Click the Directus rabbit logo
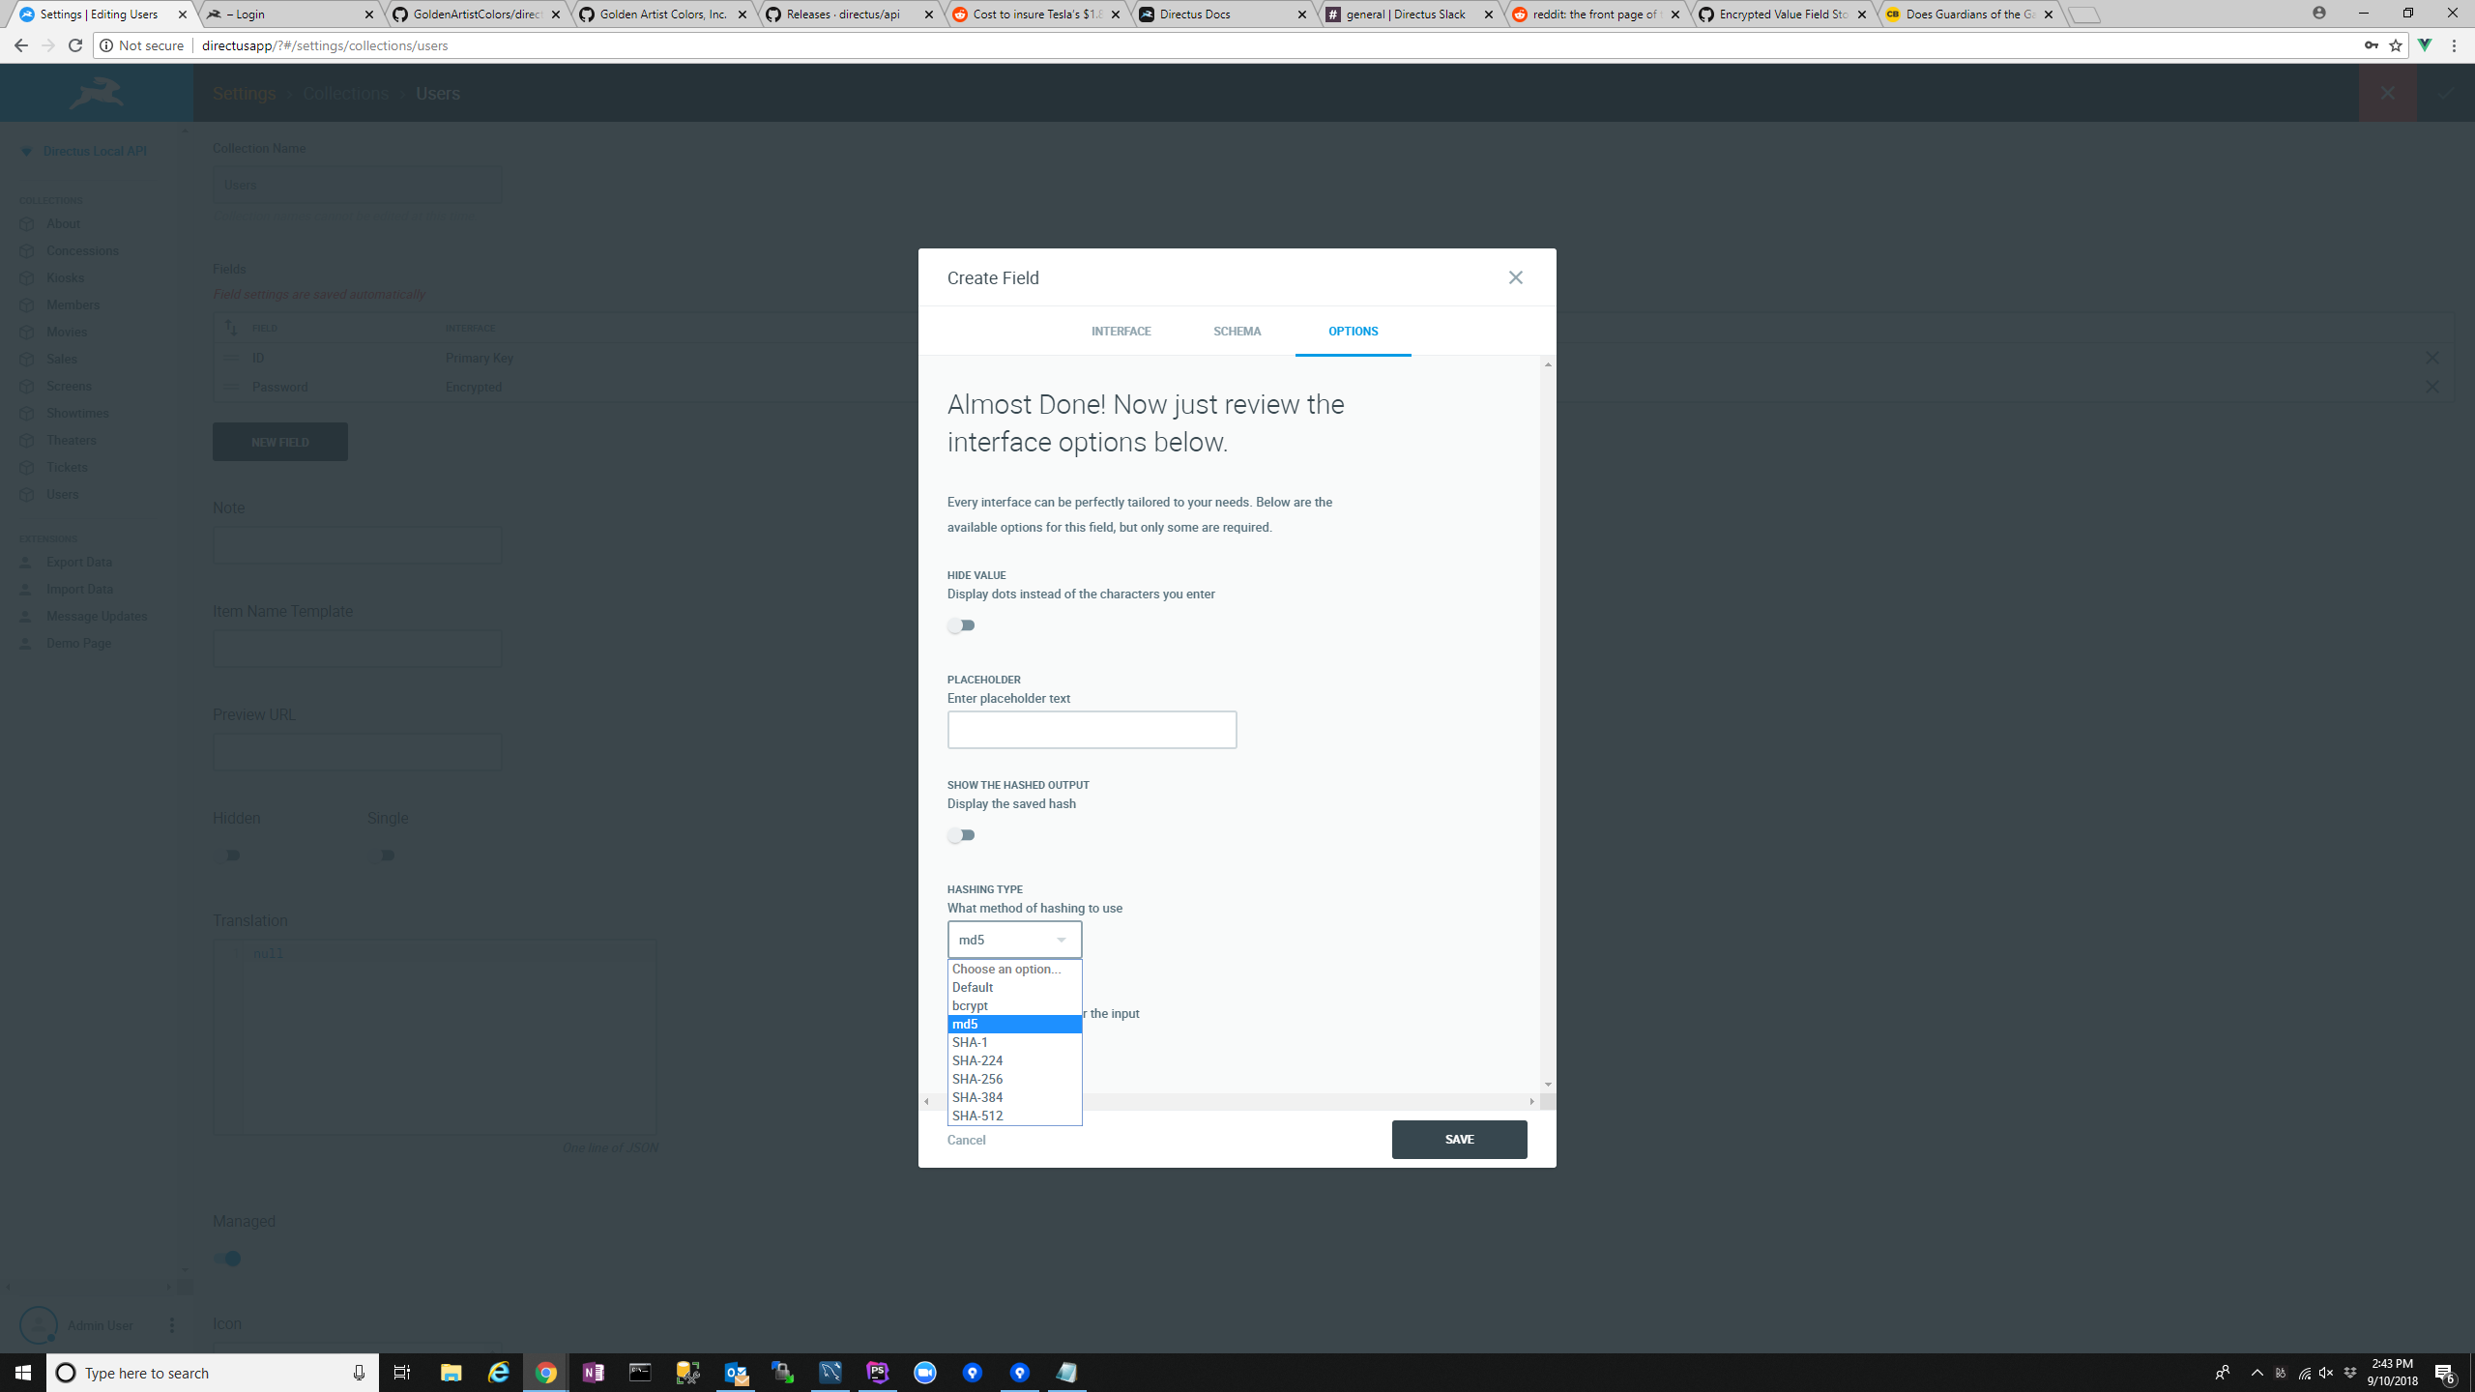The width and height of the screenshot is (2475, 1392). click(x=96, y=92)
